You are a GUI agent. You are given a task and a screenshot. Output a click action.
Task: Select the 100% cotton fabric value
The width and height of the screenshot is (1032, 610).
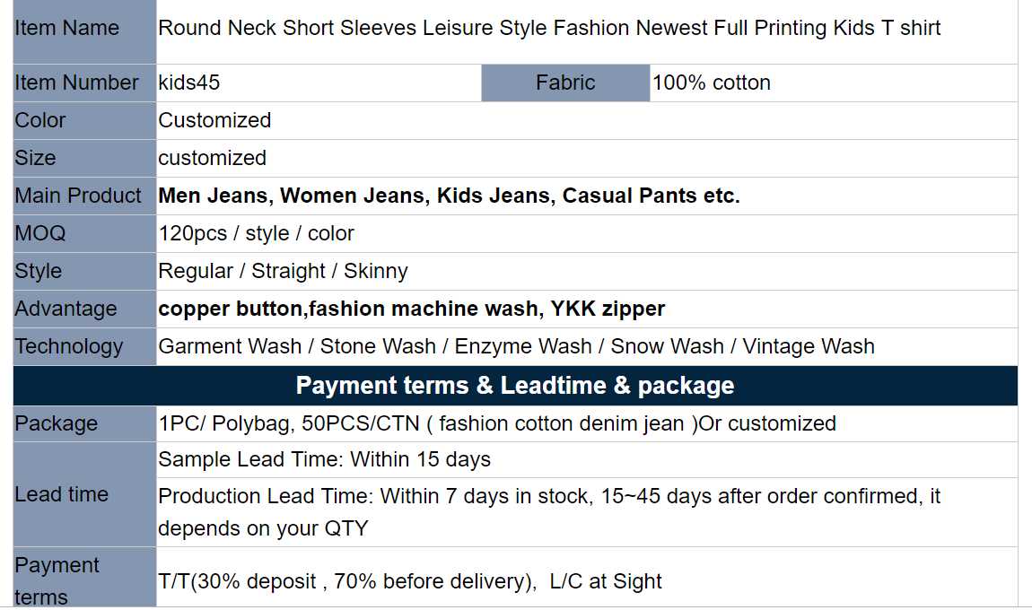pos(712,83)
